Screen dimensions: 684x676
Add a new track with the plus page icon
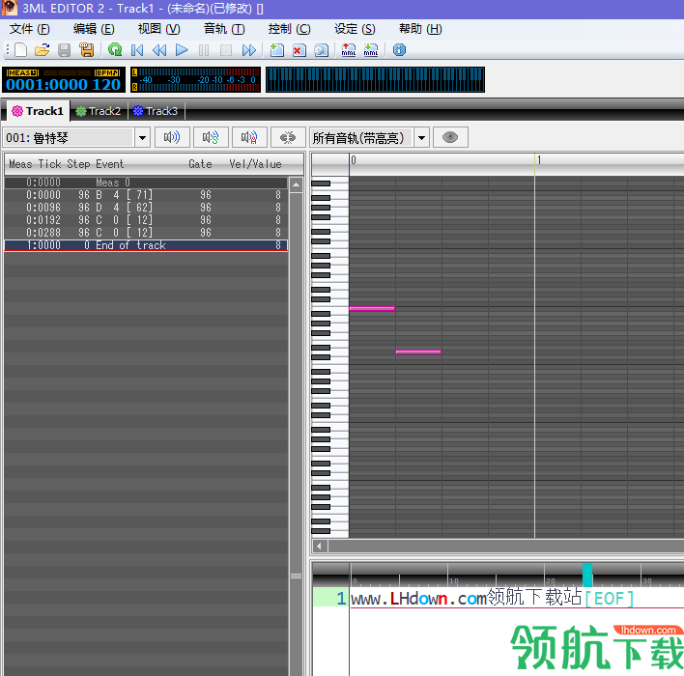click(276, 50)
